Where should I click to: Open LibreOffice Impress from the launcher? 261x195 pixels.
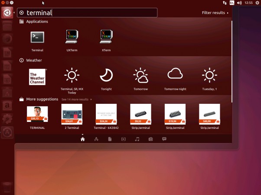point(7,79)
